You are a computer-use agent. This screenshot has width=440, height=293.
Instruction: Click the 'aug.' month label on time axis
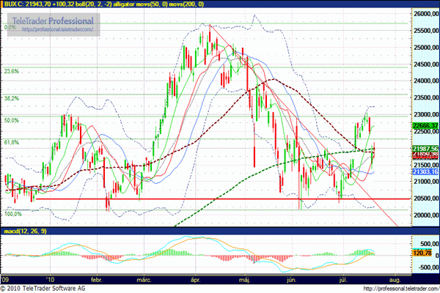(x=393, y=280)
